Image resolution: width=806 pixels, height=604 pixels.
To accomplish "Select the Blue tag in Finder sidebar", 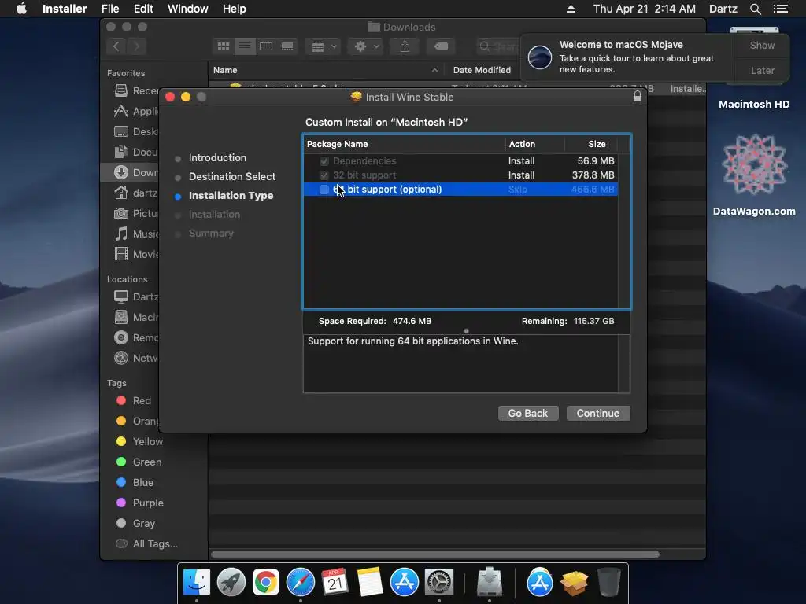I will (135, 483).
